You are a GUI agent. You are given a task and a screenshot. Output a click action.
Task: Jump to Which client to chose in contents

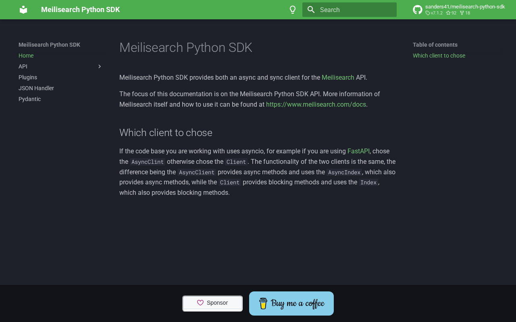point(439,56)
